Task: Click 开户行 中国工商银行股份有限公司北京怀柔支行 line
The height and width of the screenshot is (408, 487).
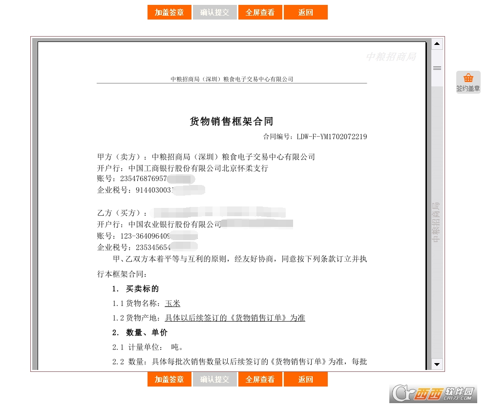Action: click(x=183, y=168)
